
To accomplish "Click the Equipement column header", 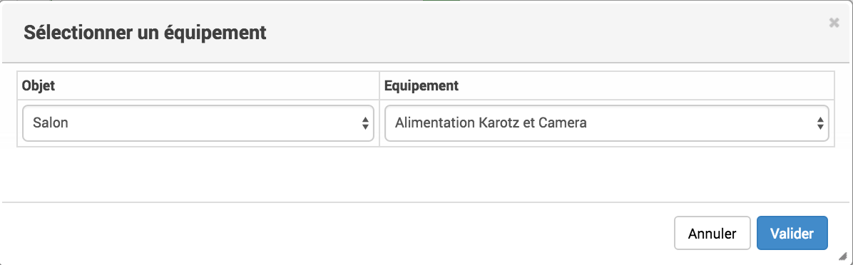I will [422, 85].
